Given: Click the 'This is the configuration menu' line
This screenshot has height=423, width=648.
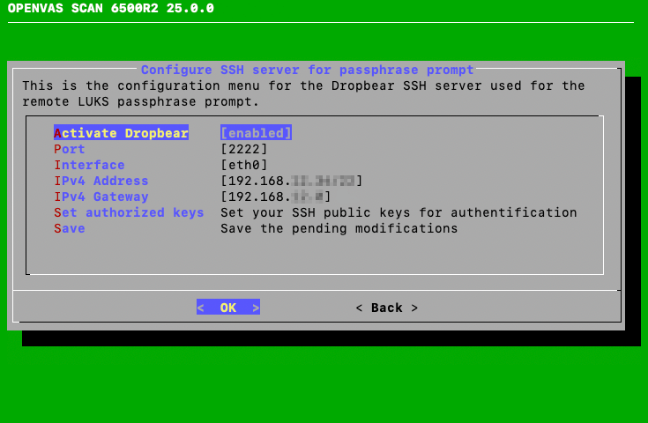Looking at the screenshot, I should click(x=303, y=85).
